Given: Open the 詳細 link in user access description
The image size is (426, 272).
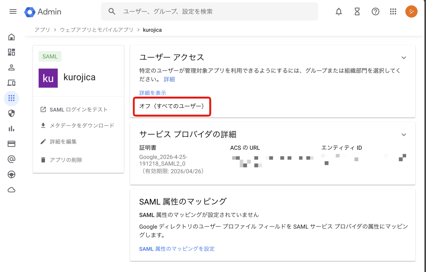Looking at the screenshot, I should (169, 79).
